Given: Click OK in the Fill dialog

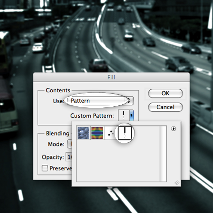Looking at the screenshot, I should [x=165, y=93].
